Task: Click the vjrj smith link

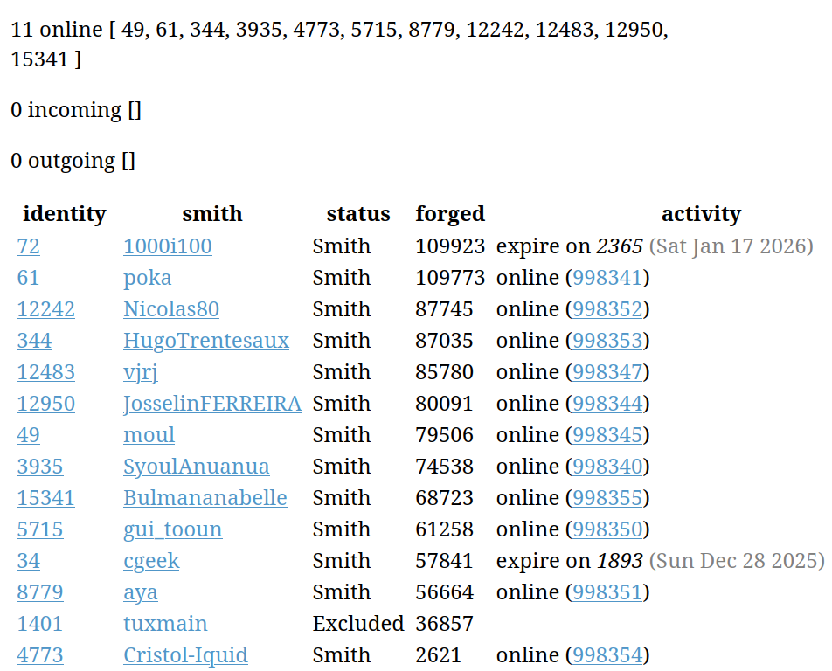Action: tap(140, 372)
